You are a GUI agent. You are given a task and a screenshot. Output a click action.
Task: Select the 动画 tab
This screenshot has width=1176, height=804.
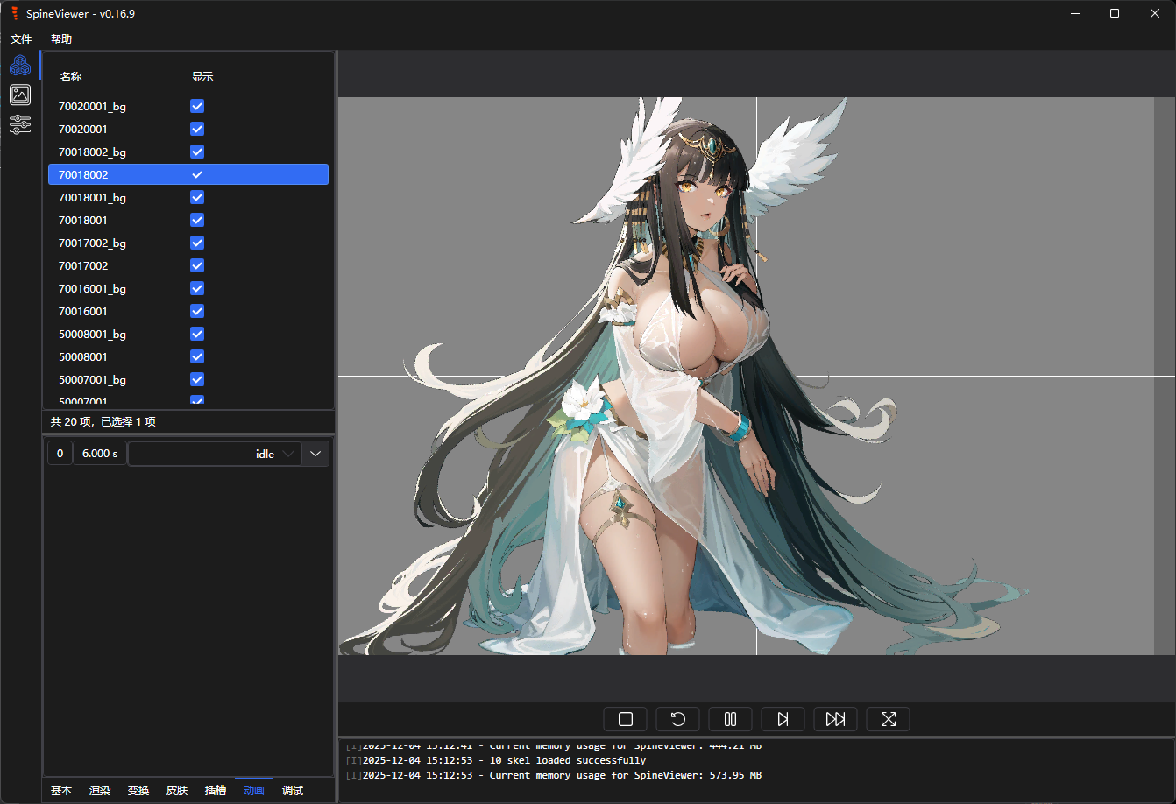pyautogui.click(x=254, y=790)
